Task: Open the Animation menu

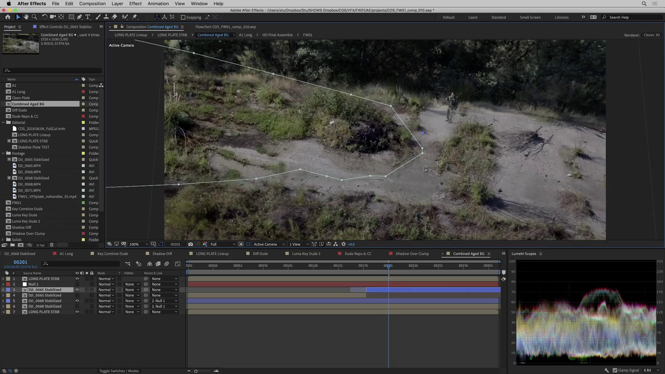Action: click(158, 3)
